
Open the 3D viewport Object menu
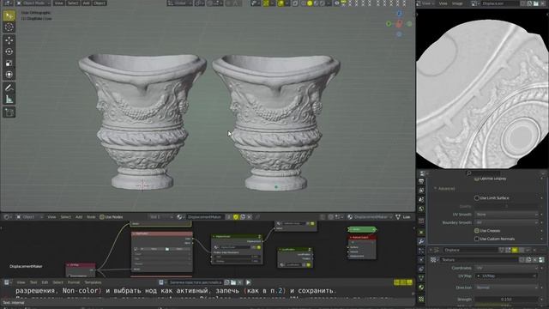coord(100,3)
